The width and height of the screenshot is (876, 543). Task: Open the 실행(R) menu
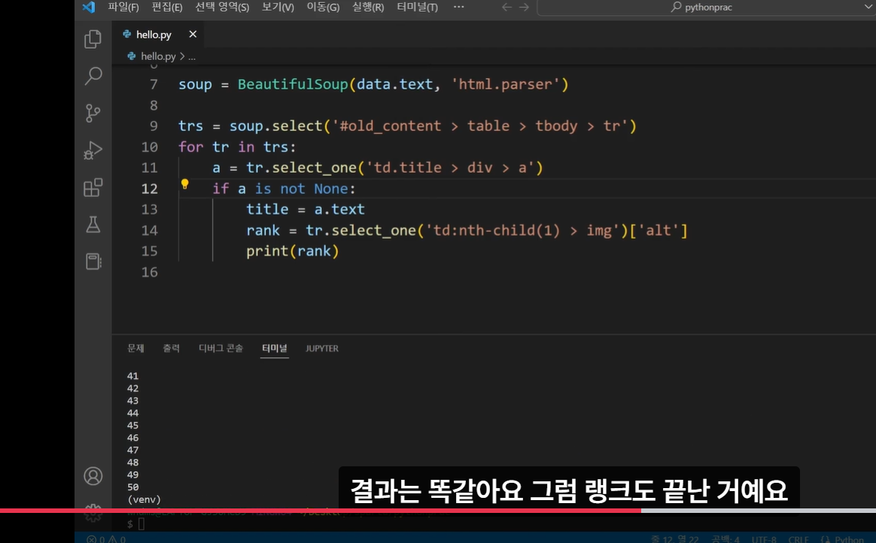[368, 8]
